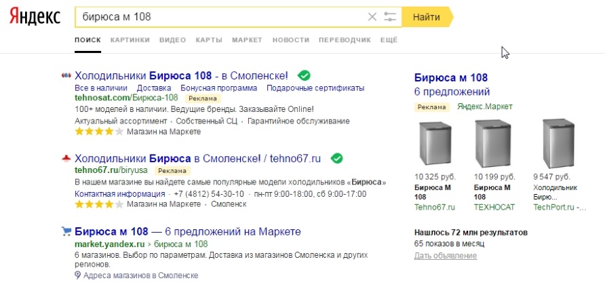This screenshot has height=287, width=605.
Task: Click the price text 9 547 руб.
Action: [x=551, y=177]
